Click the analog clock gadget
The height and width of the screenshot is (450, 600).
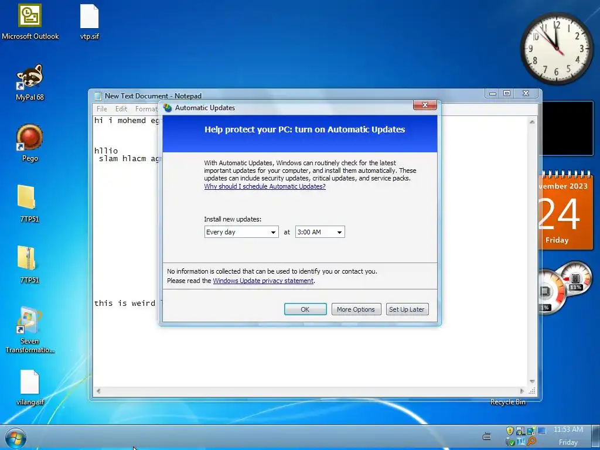click(557, 49)
